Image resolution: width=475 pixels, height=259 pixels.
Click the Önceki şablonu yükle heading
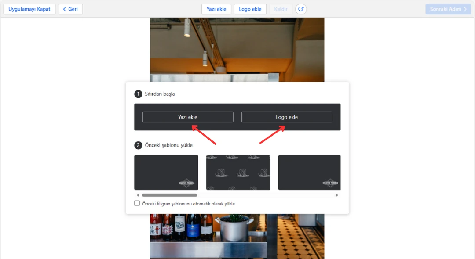pos(168,145)
